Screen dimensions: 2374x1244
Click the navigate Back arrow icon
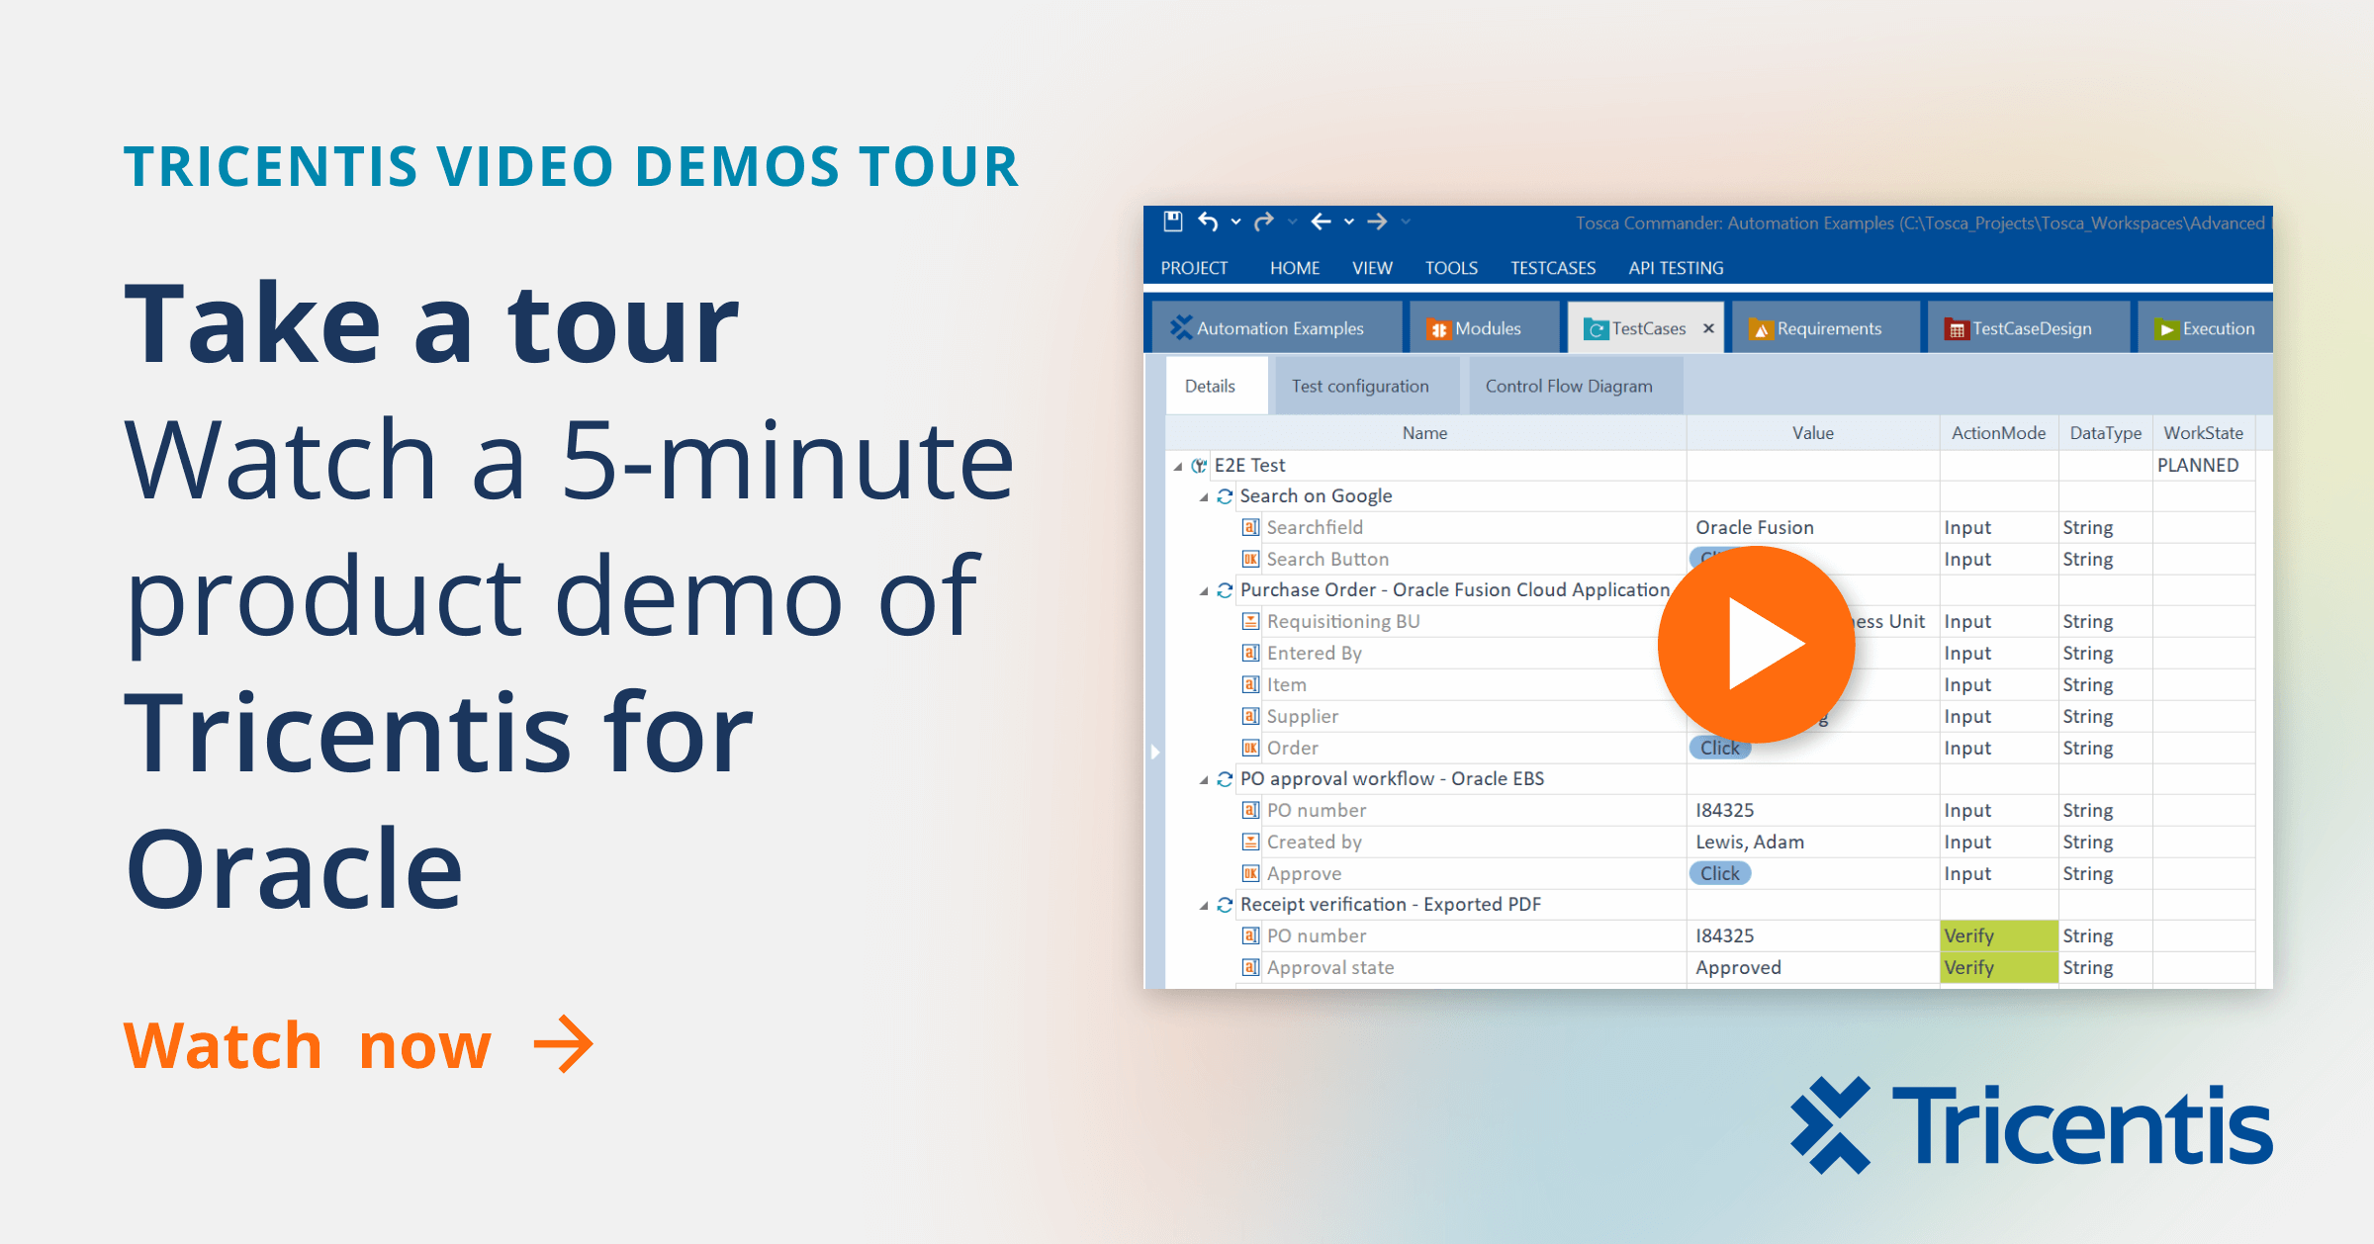pos(1321,222)
